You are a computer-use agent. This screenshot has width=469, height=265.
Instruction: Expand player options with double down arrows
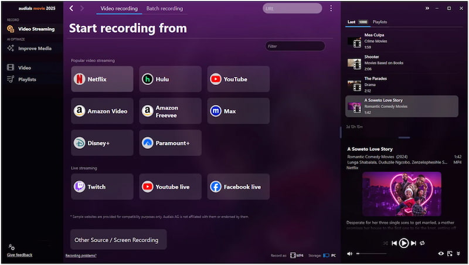pos(459,253)
